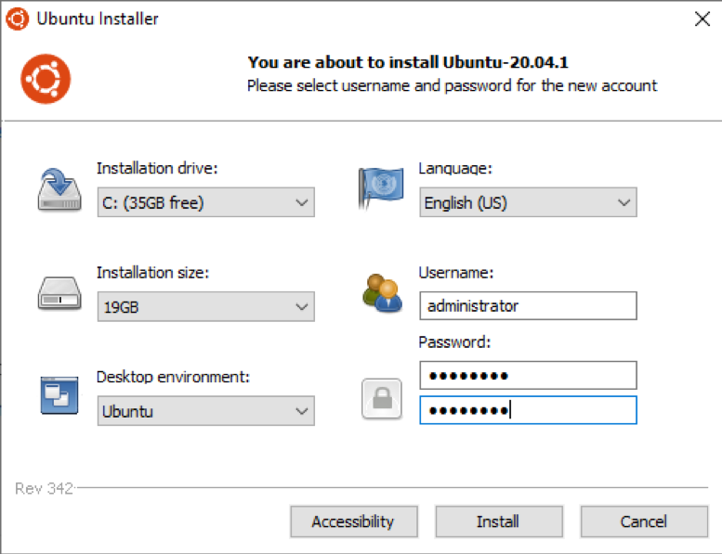
Task: Click the installation drive download-arrow icon
Action: tap(59, 190)
